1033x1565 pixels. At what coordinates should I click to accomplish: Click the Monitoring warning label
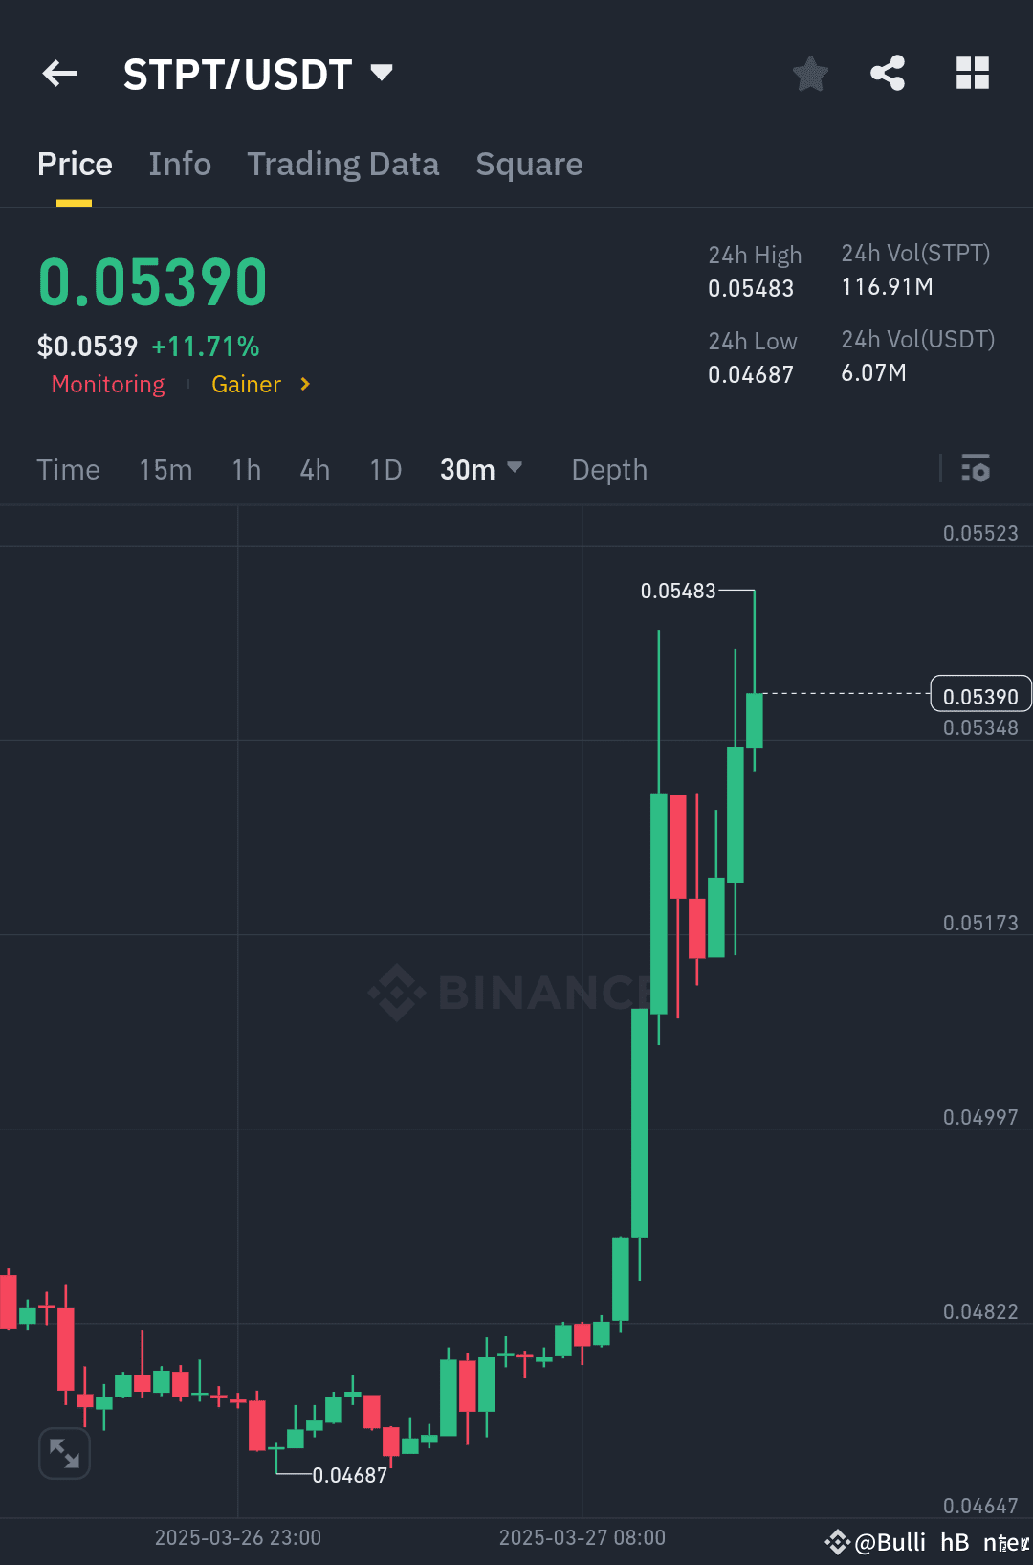click(107, 384)
